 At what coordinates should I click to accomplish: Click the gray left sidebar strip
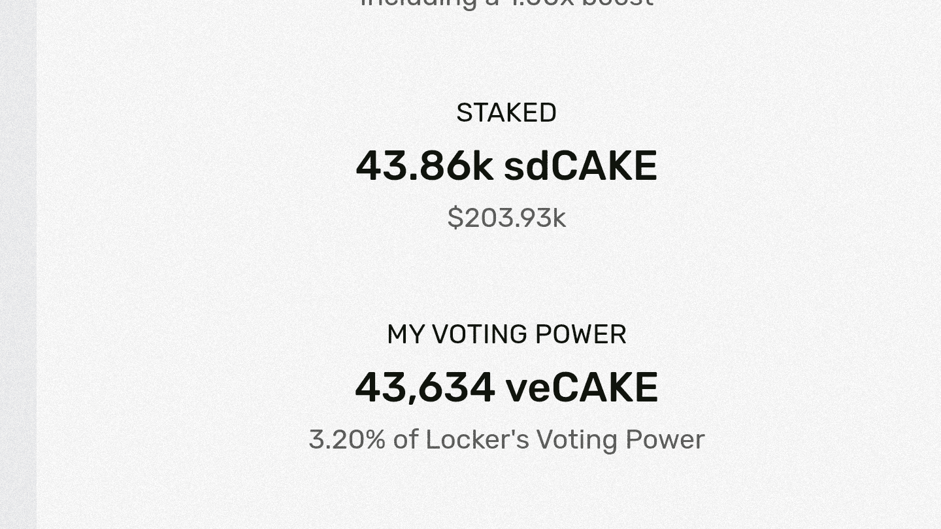pyautogui.click(x=18, y=264)
